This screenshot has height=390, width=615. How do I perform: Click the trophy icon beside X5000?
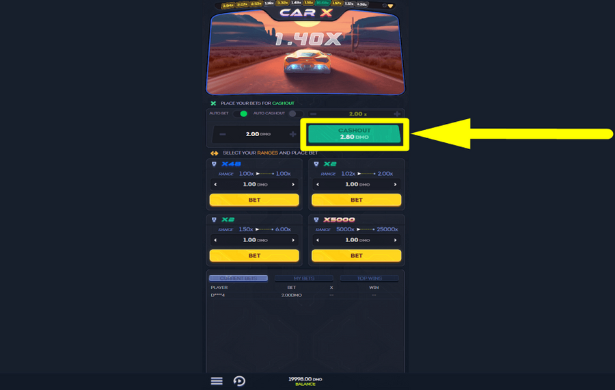(x=316, y=220)
